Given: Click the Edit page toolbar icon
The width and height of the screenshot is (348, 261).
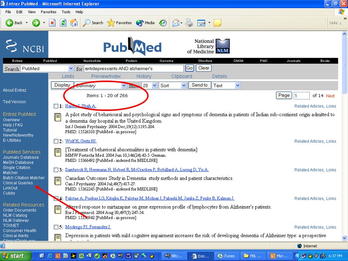Looking at the screenshot, I should 201,22.
